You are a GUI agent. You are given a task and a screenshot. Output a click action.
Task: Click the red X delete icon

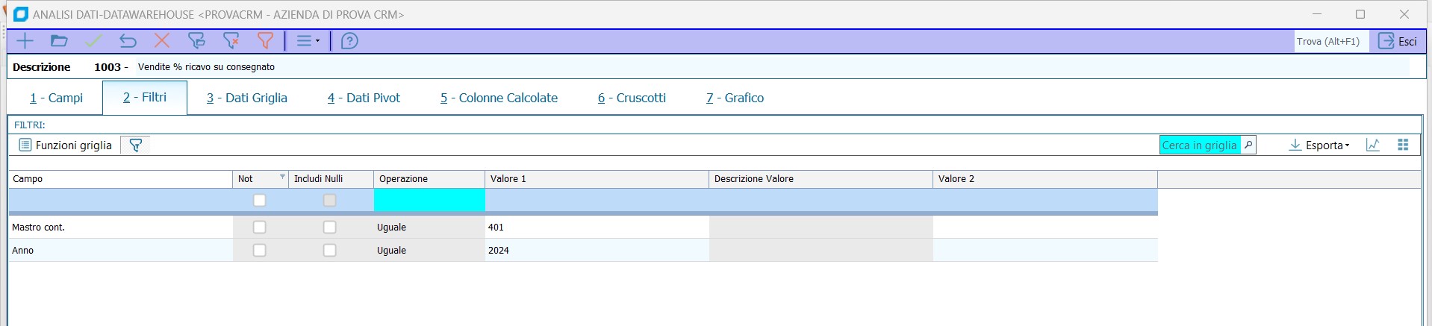pyautogui.click(x=162, y=41)
